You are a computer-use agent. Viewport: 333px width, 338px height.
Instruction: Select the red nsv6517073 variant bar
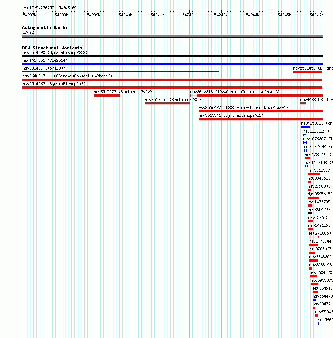coord(107,95)
